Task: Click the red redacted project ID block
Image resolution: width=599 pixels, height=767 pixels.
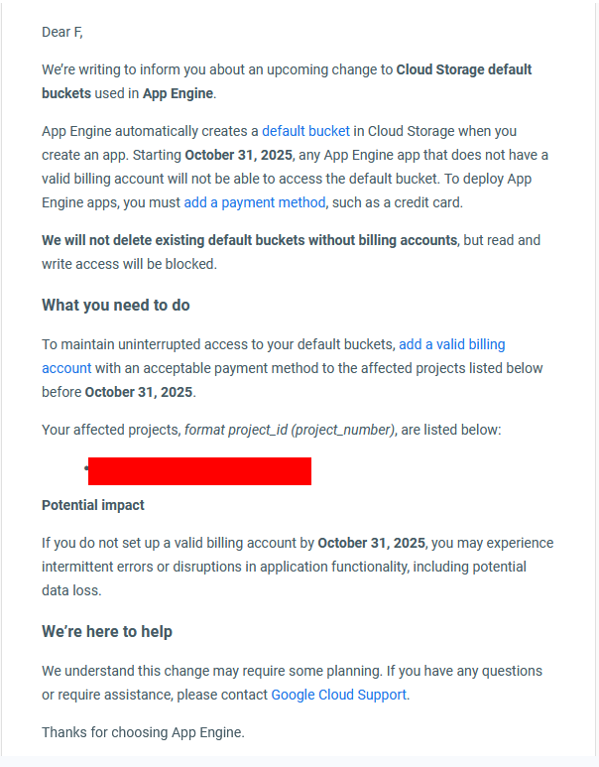Action: (x=199, y=471)
